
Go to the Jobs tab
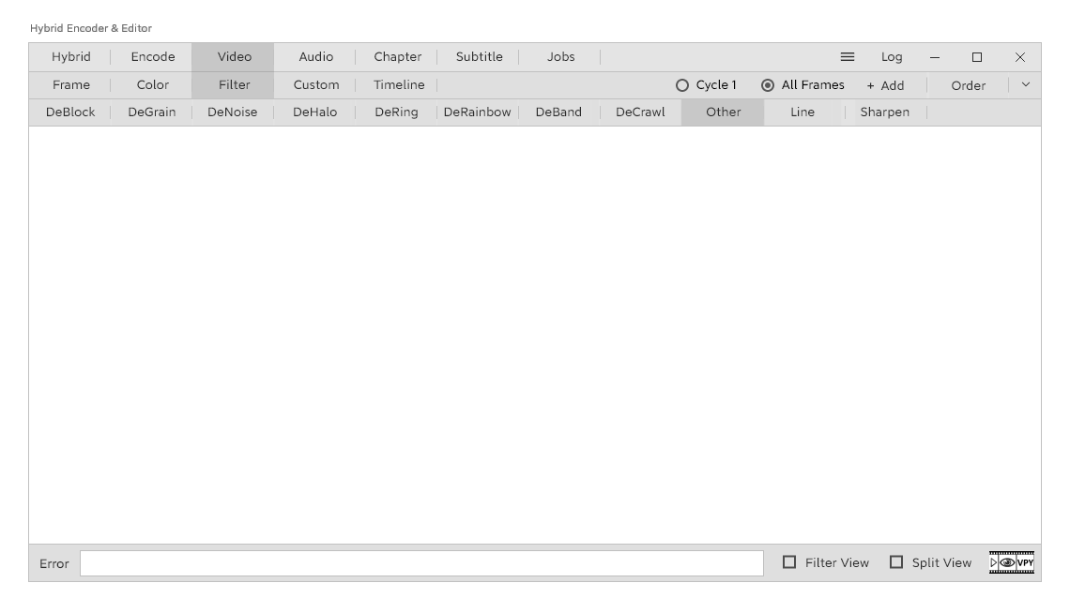click(560, 57)
